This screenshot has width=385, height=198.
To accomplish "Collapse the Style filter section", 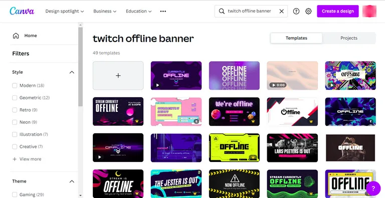I will coord(72,72).
